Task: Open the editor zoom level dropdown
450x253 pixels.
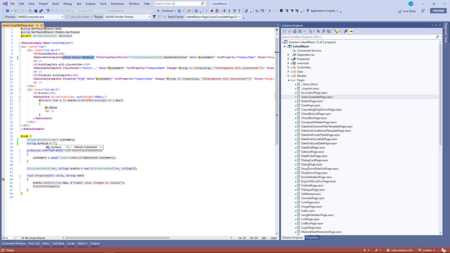Action: pos(14,238)
